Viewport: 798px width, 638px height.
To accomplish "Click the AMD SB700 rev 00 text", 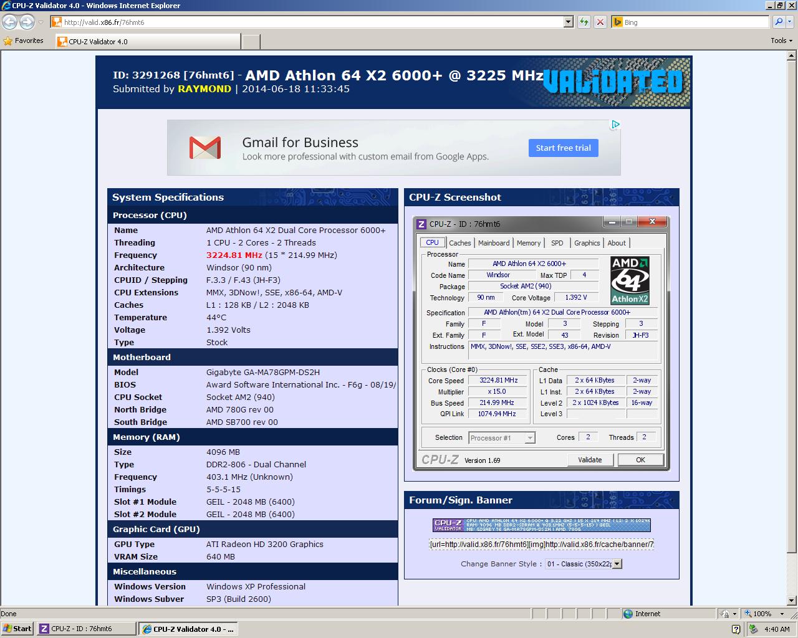I will coord(242,422).
